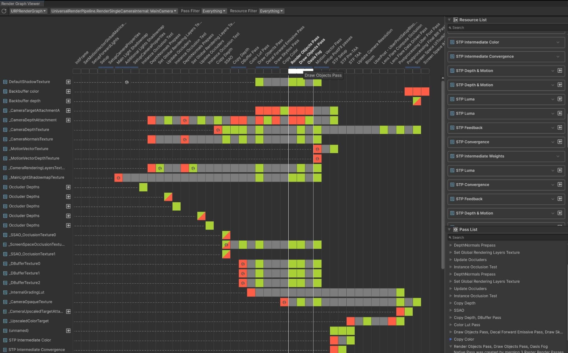Expand the DepthNormals Prepass entry in Pass List
The height and width of the screenshot is (353, 568).
coord(451,245)
